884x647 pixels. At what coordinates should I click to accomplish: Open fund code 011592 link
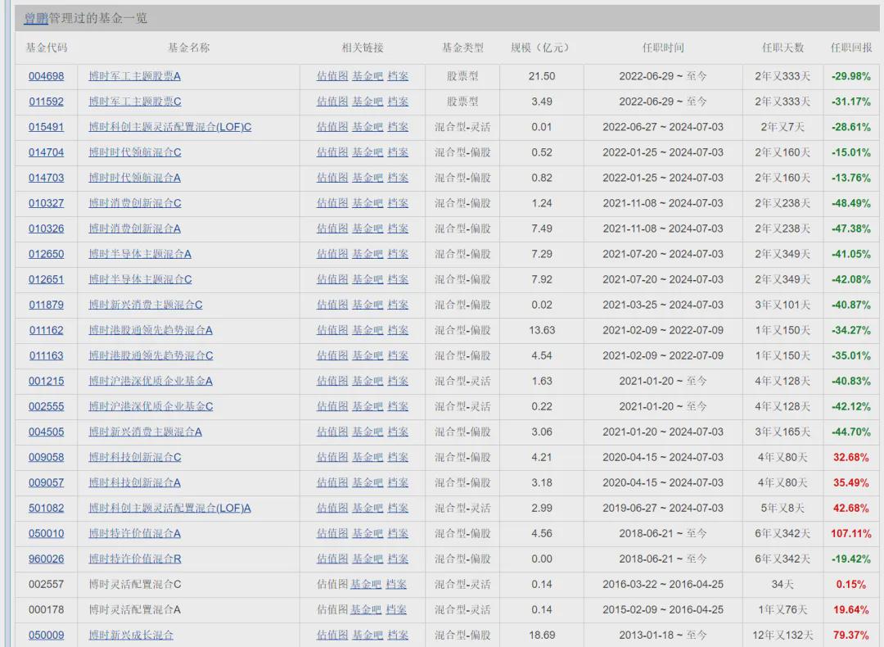46,102
